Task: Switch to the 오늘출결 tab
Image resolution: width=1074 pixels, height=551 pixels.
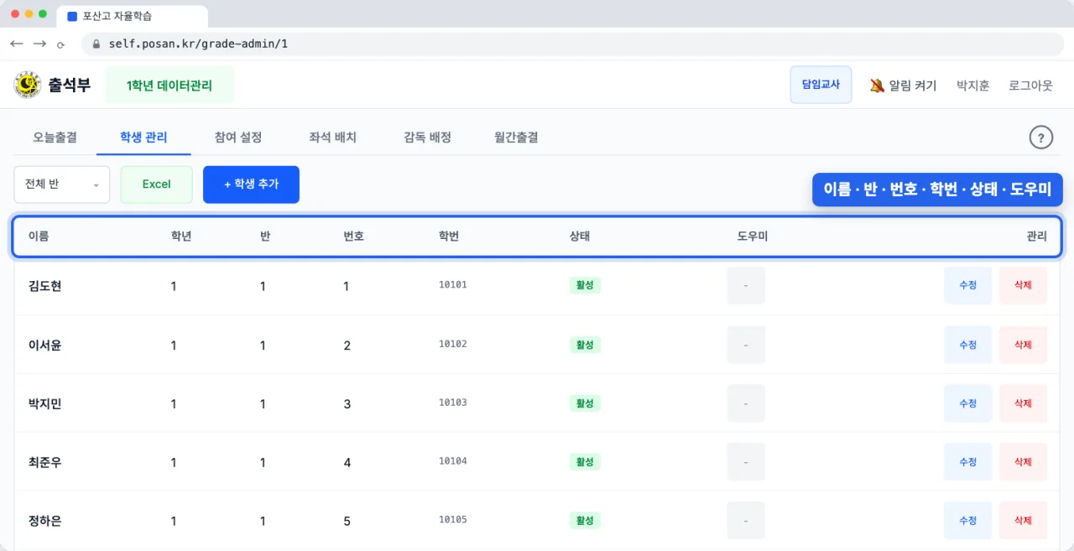Action: 55,137
